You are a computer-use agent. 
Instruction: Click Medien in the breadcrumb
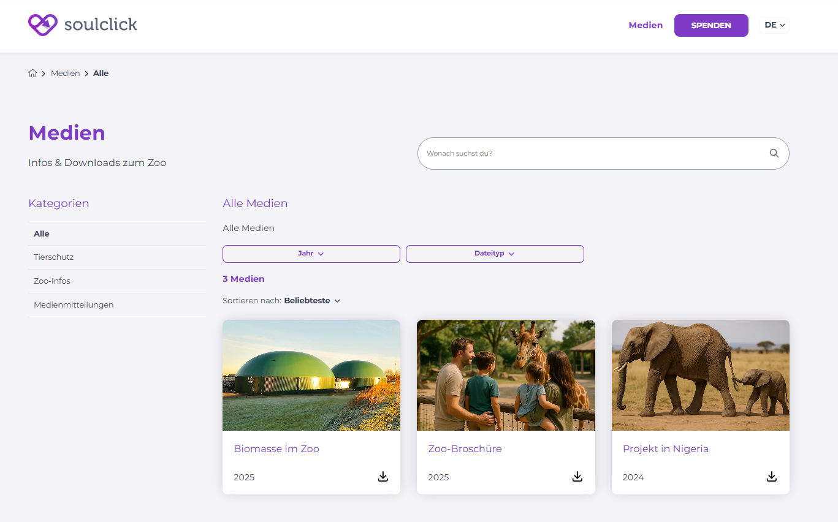click(65, 73)
